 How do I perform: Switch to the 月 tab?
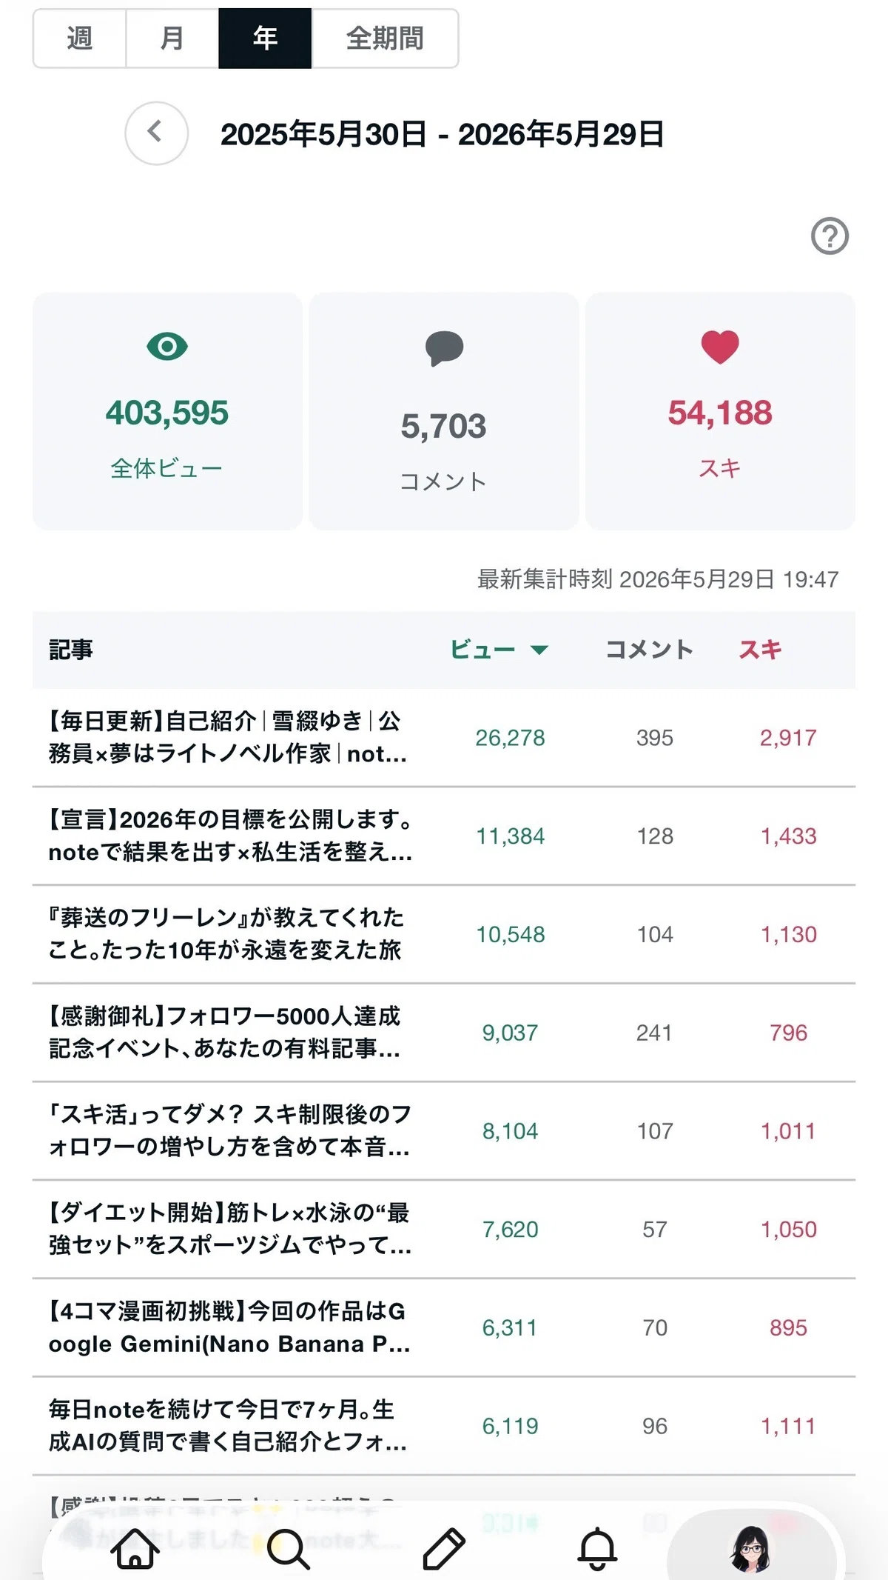click(x=172, y=39)
